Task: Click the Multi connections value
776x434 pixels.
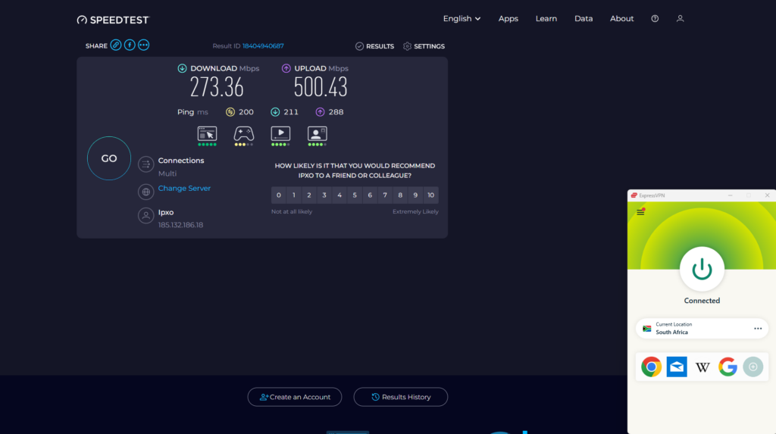Action: click(x=167, y=173)
